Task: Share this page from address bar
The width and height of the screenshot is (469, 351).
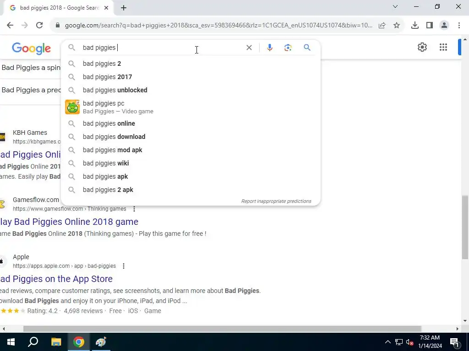Action: pyautogui.click(x=382, y=26)
